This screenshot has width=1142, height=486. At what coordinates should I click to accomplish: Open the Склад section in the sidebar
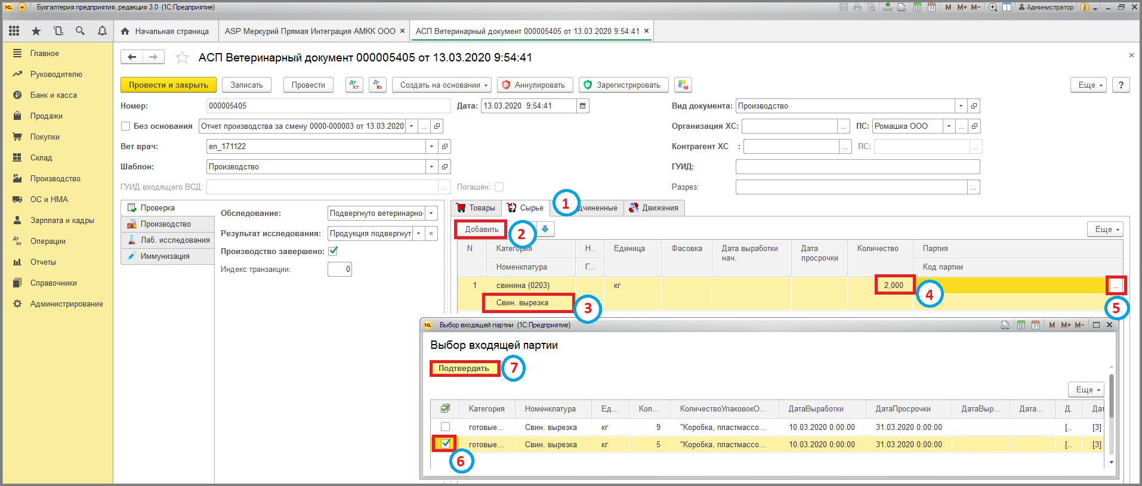click(41, 157)
